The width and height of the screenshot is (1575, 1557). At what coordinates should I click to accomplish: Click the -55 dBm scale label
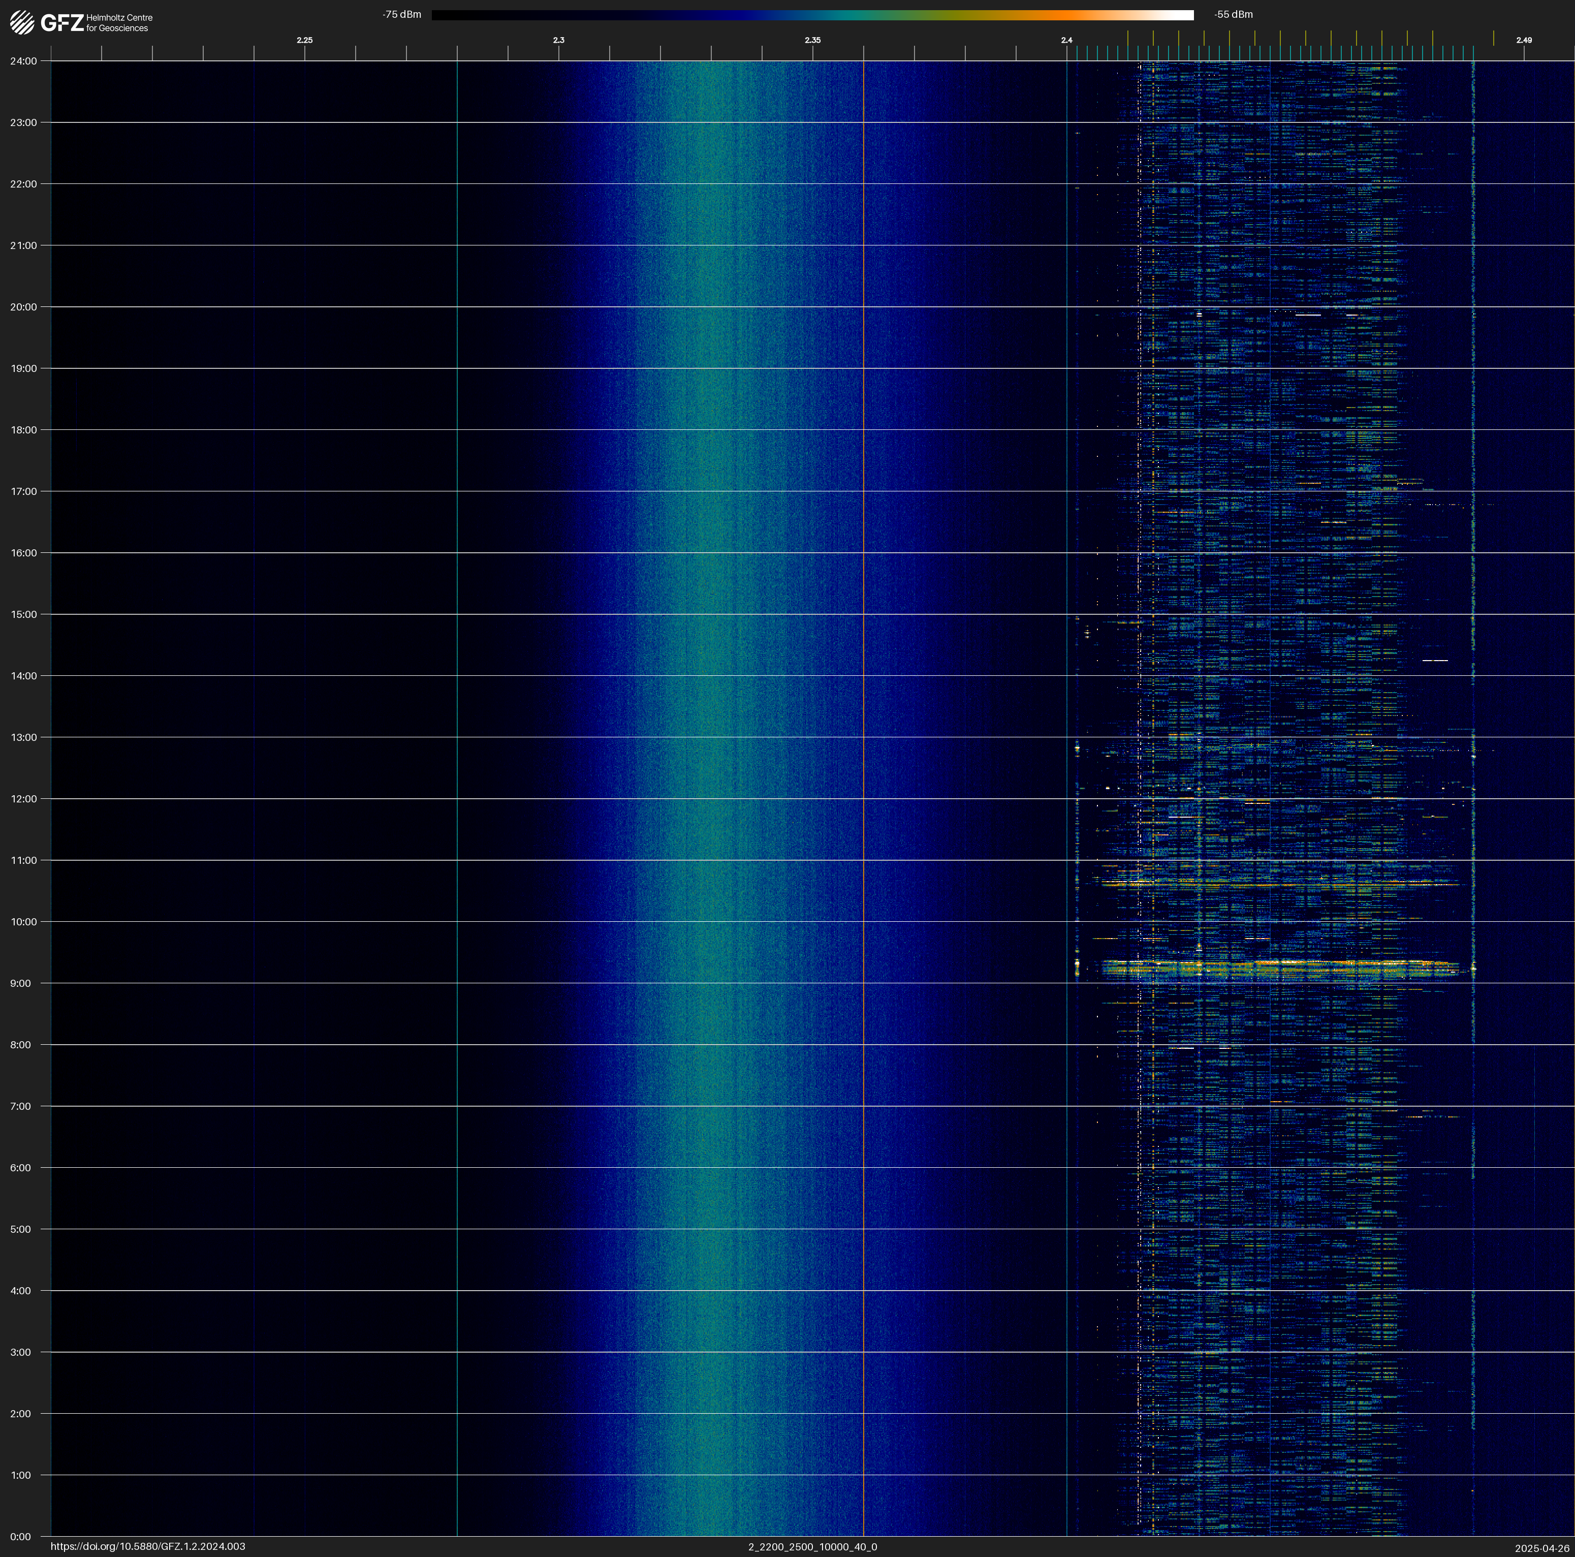point(1233,15)
